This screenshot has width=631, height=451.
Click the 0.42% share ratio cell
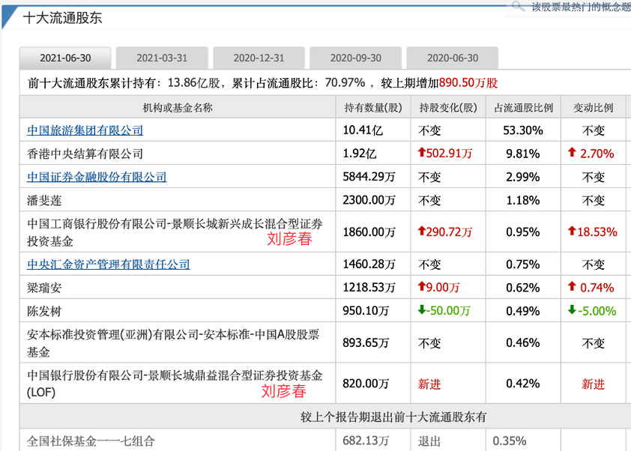click(523, 384)
